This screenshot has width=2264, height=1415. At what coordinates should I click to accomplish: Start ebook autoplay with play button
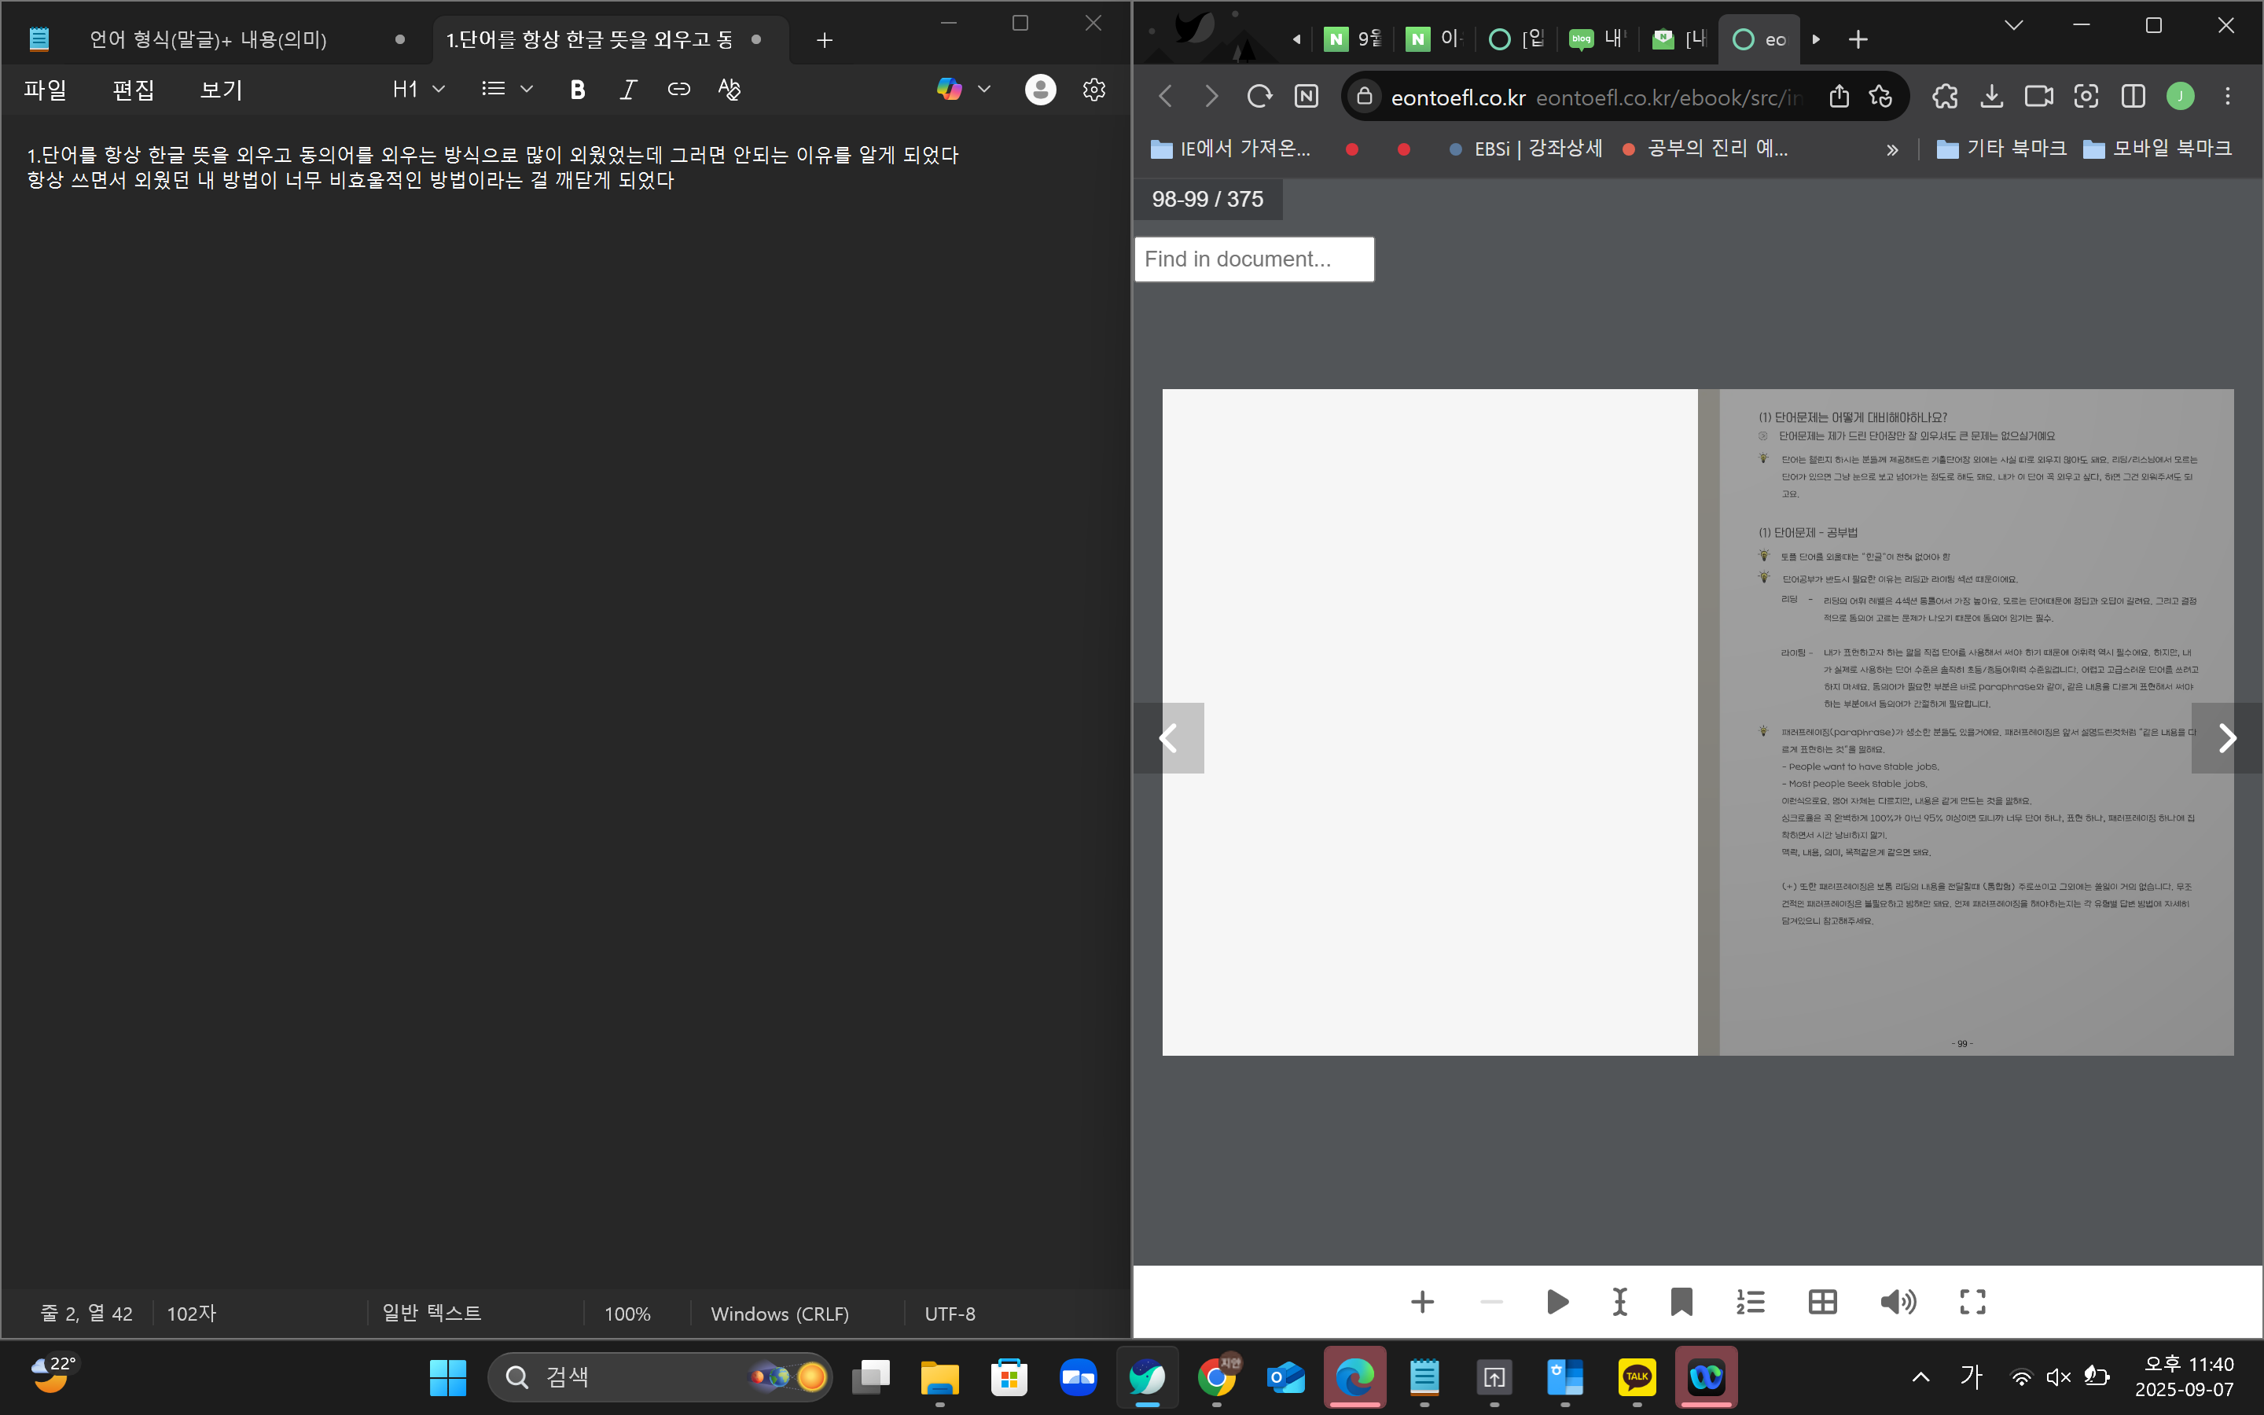1556,1302
